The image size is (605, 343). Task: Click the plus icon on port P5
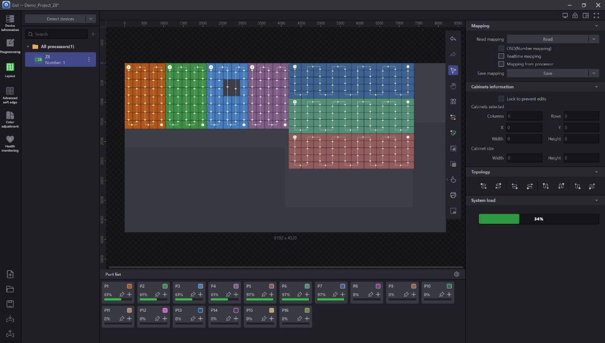(x=271, y=295)
